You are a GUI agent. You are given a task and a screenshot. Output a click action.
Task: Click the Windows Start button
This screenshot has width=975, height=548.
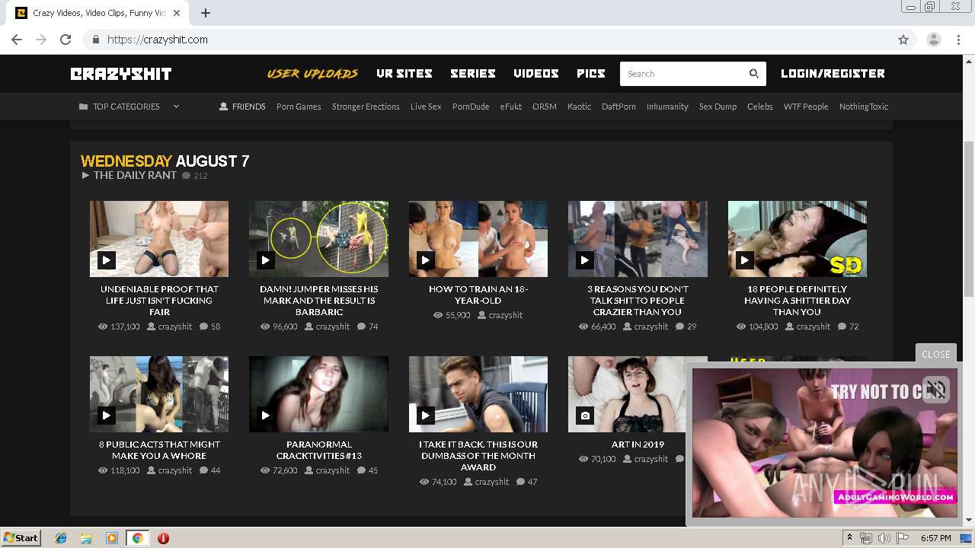21,538
